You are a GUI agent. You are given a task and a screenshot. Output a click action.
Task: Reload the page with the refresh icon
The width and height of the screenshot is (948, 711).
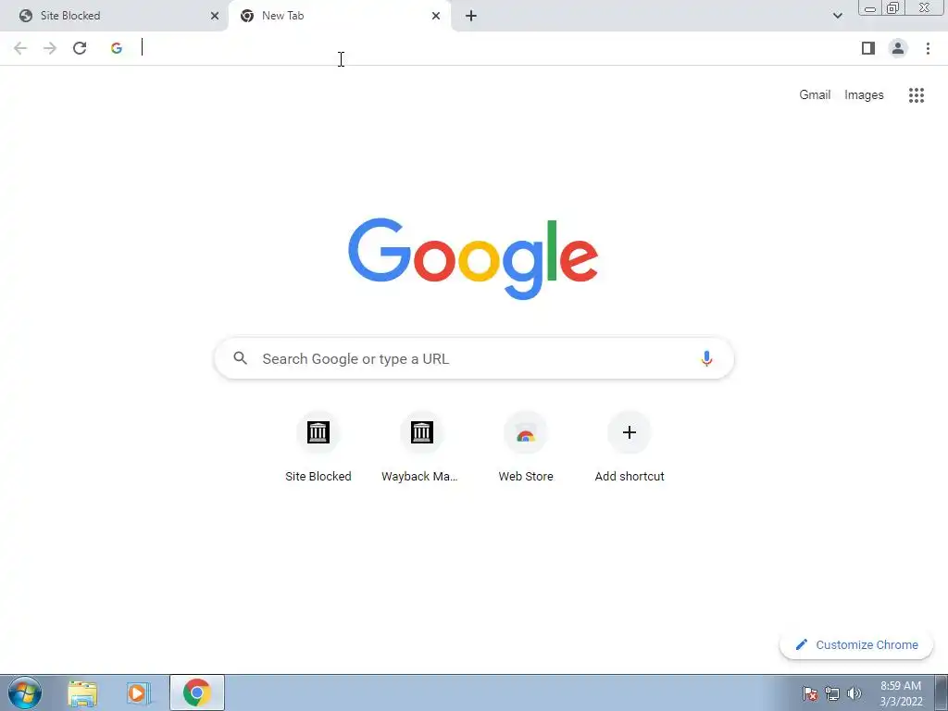click(80, 48)
